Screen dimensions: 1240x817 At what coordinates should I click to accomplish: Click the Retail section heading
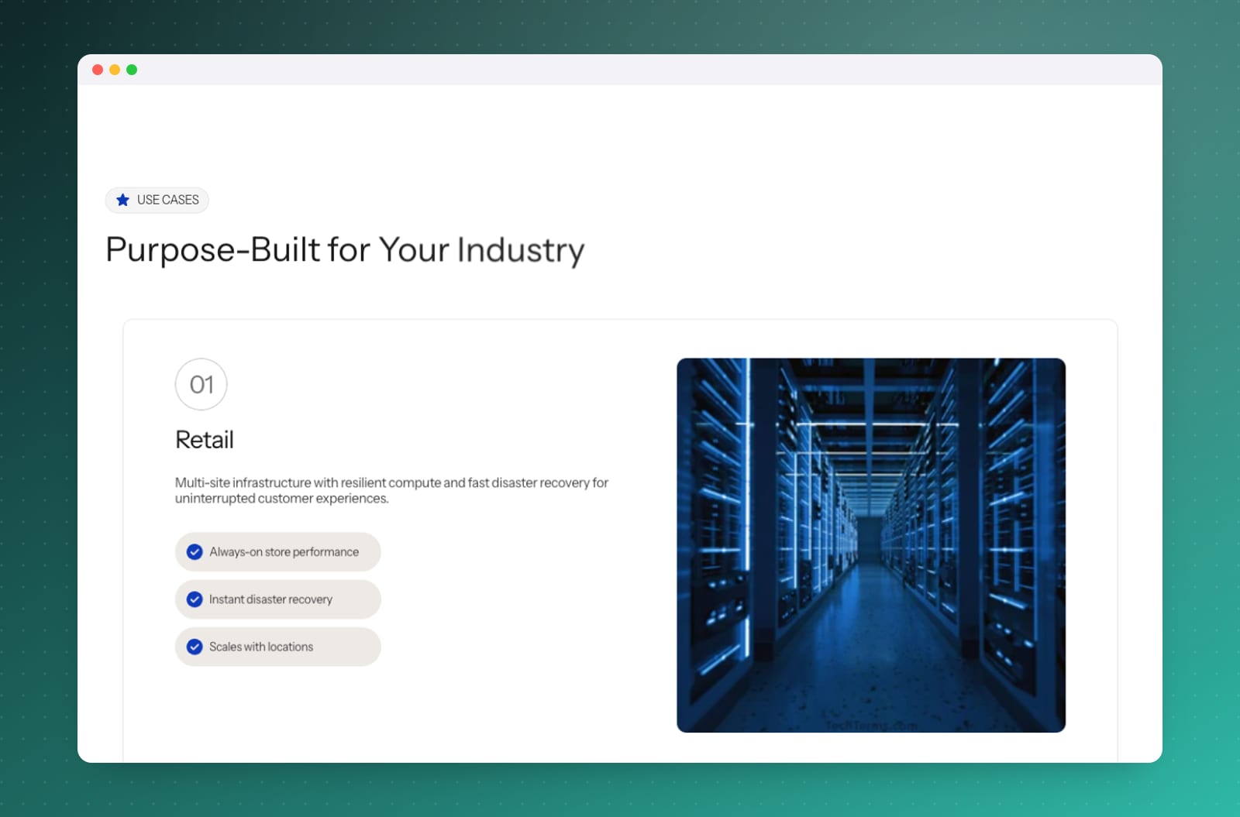205,440
